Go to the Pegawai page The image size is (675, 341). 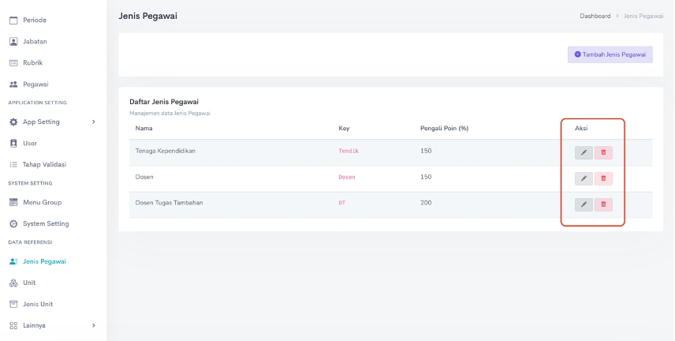(x=35, y=84)
